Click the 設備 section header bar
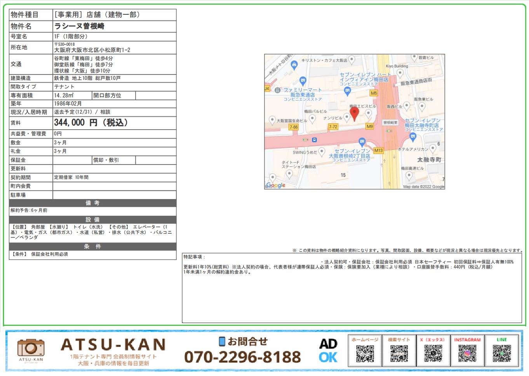 [x=92, y=220]
